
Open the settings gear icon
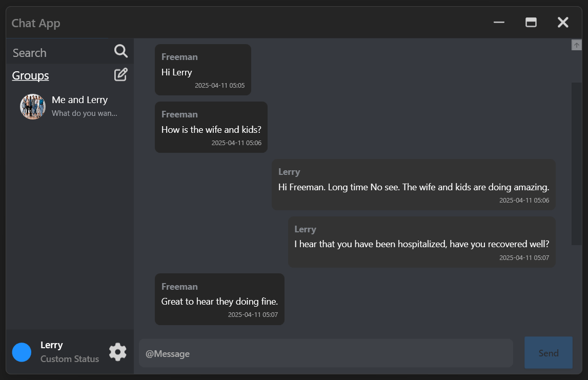[117, 352]
